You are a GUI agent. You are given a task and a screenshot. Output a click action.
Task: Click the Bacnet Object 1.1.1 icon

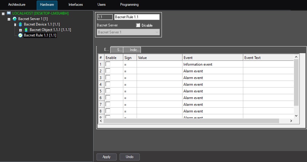pos(26,30)
